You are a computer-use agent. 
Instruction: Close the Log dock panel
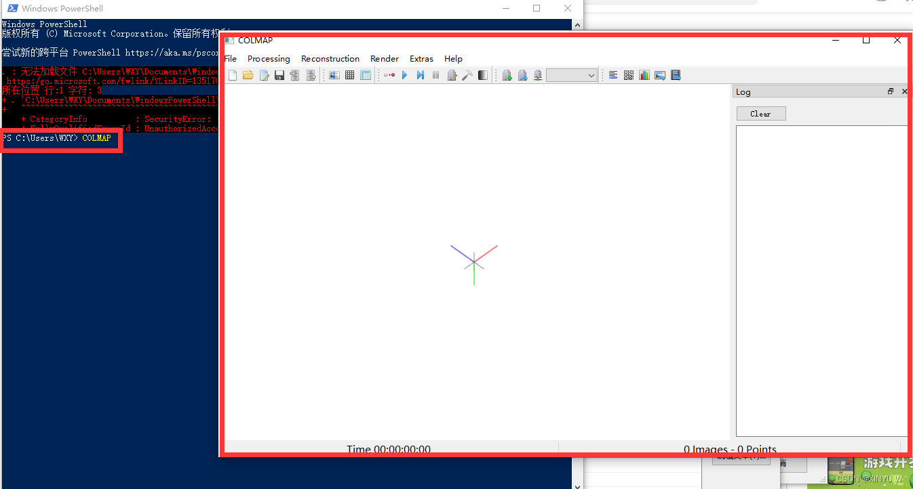(904, 91)
